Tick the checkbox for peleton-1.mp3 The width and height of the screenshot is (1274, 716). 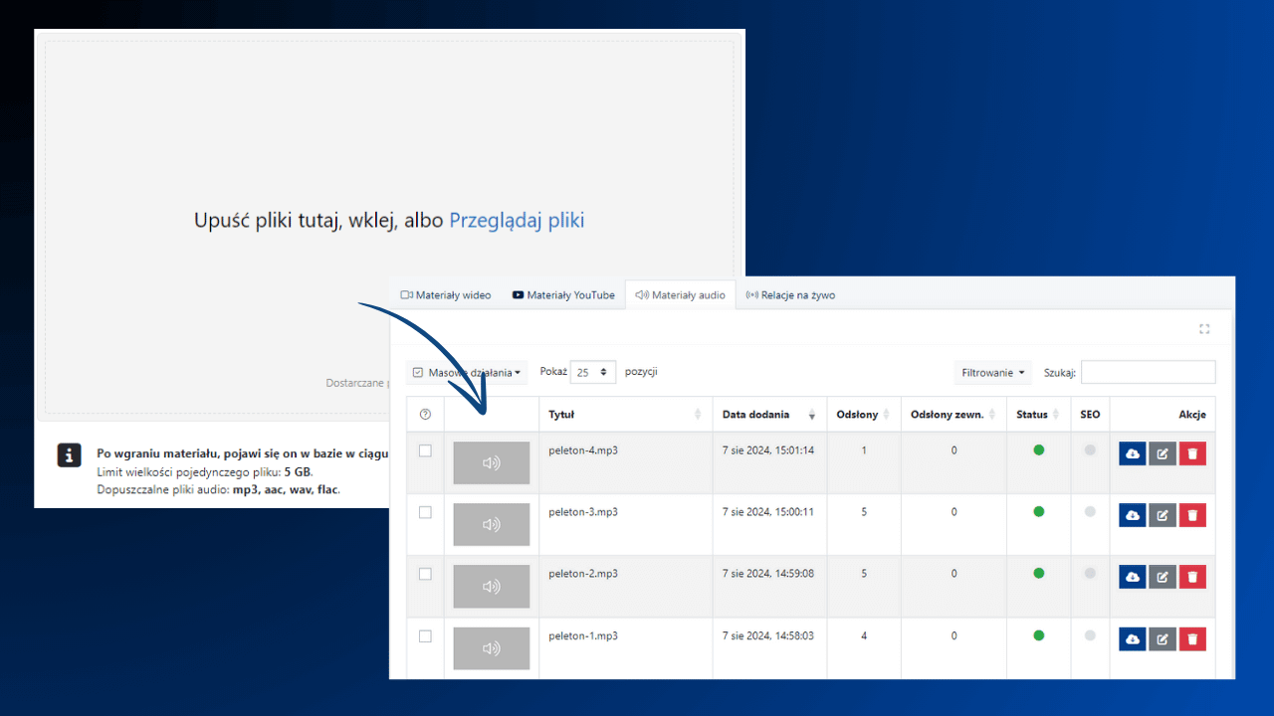[x=425, y=635]
